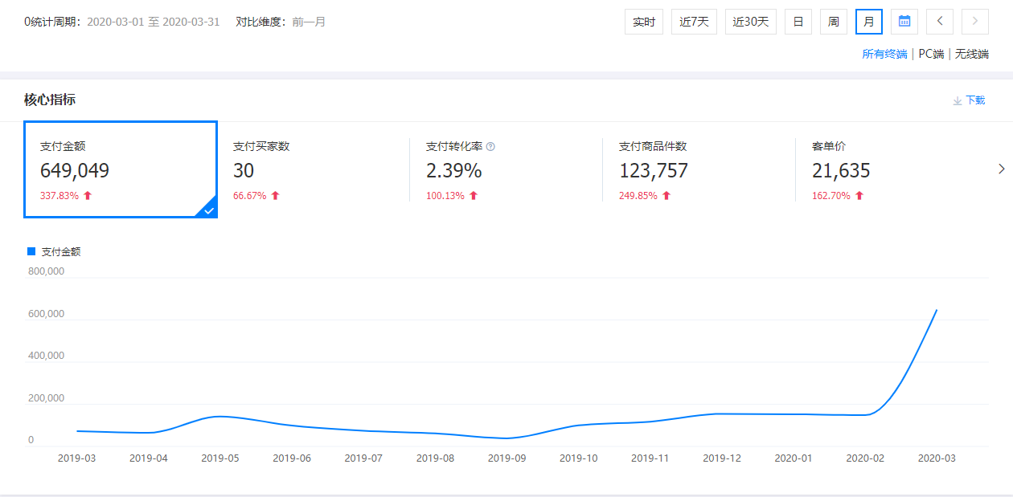1013x497 pixels.
Task: Click the blue checkmark on 支付金额 card
Action: pos(208,210)
